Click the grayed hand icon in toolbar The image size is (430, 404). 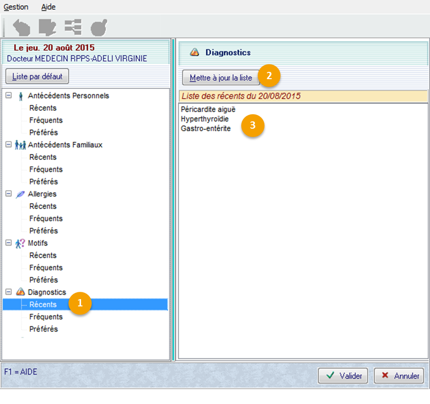coord(20,27)
